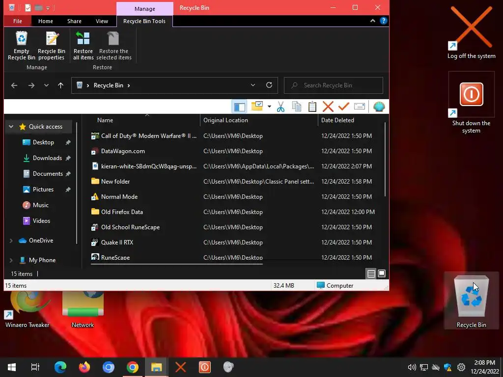Screen dimensions: 503x377
Task: Open Recycle Bin properties in ribbon
Action: pyautogui.click(x=51, y=46)
